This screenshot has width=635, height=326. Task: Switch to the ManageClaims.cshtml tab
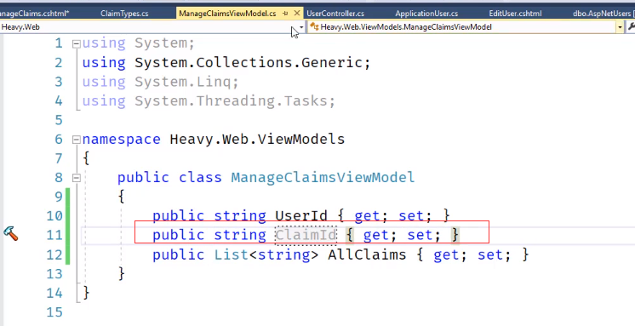pyautogui.click(x=35, y=14)
